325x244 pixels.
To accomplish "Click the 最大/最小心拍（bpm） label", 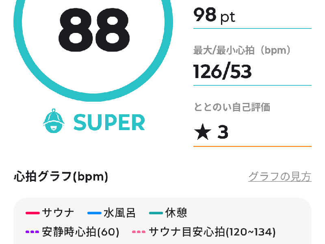I will [243, 51].
